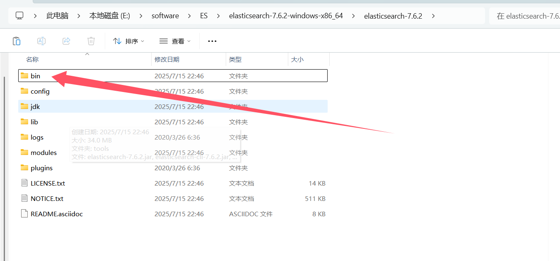The image size is (560, 261).
Task: Click the logs folder name
Action: (x=37, y=137)
